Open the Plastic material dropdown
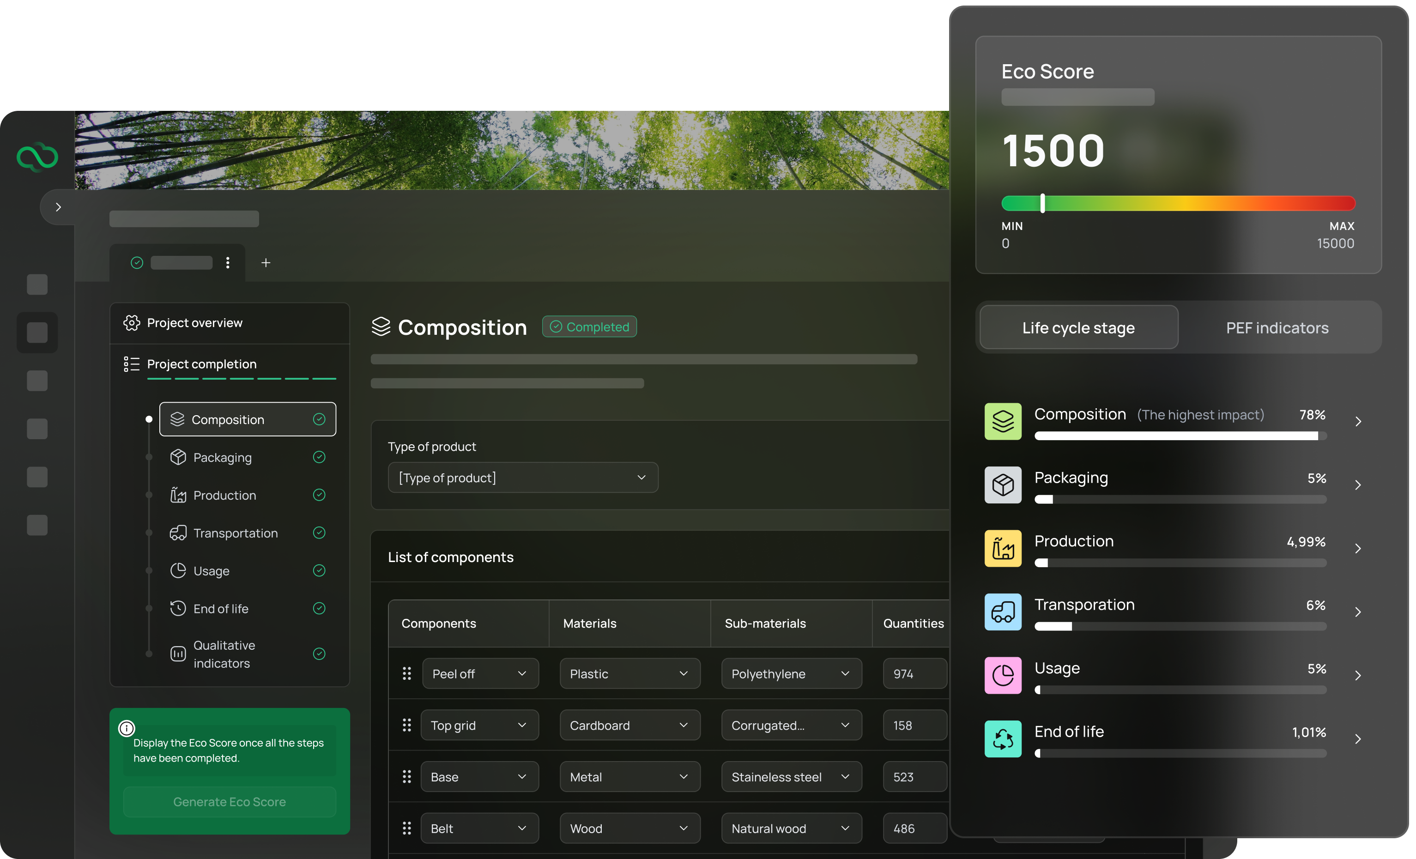 [x=630, y=674]
